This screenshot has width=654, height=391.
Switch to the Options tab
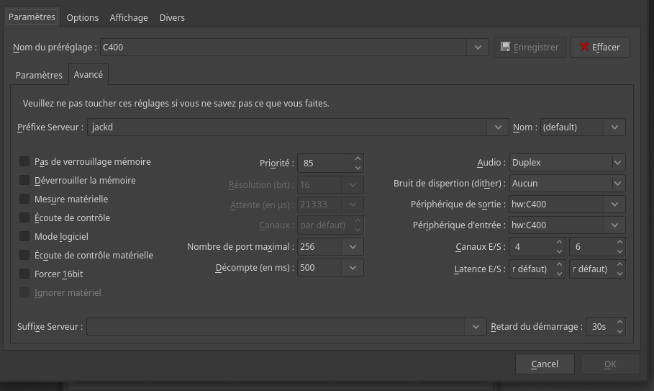[x=83, y=17]
